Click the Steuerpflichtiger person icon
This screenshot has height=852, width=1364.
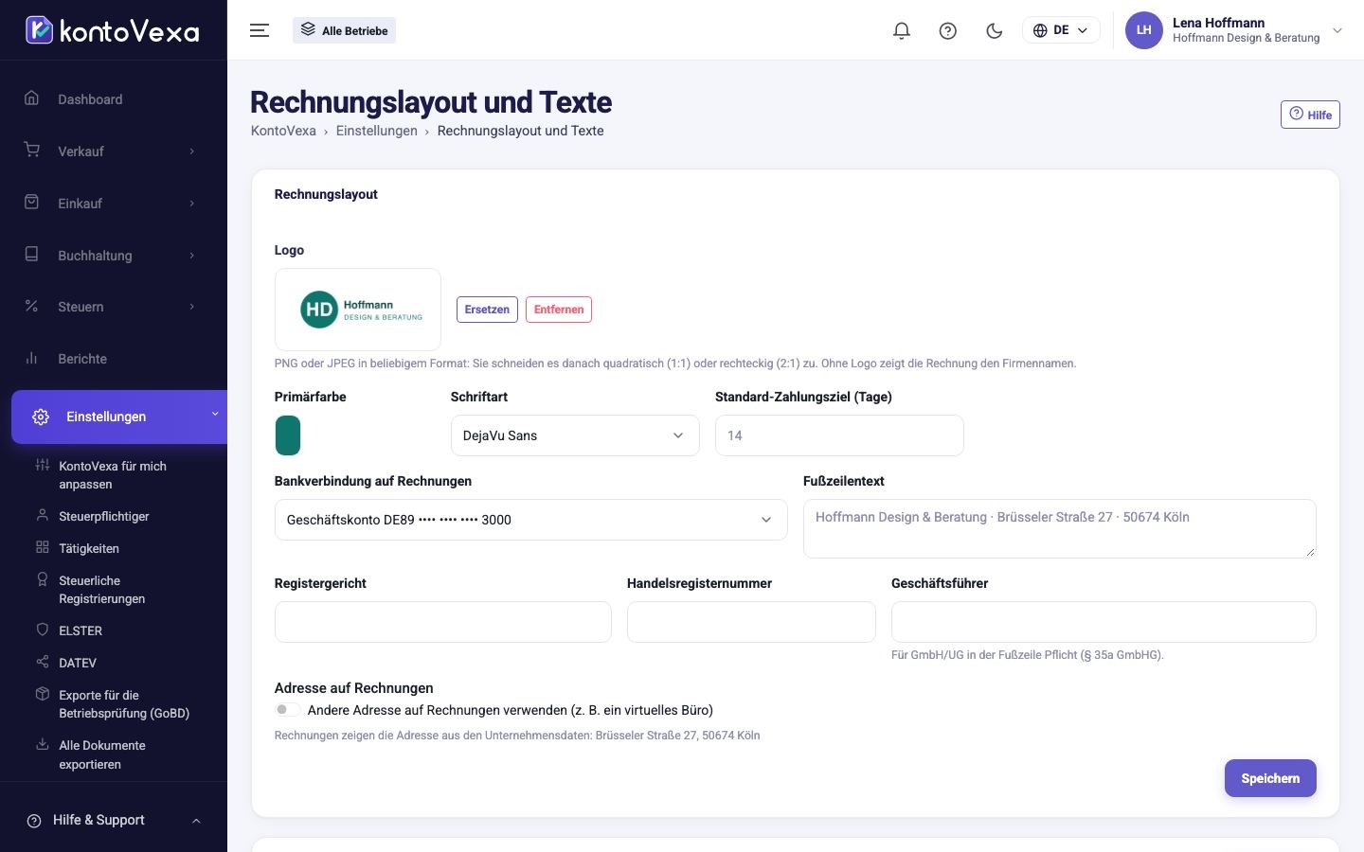[42, 515]
